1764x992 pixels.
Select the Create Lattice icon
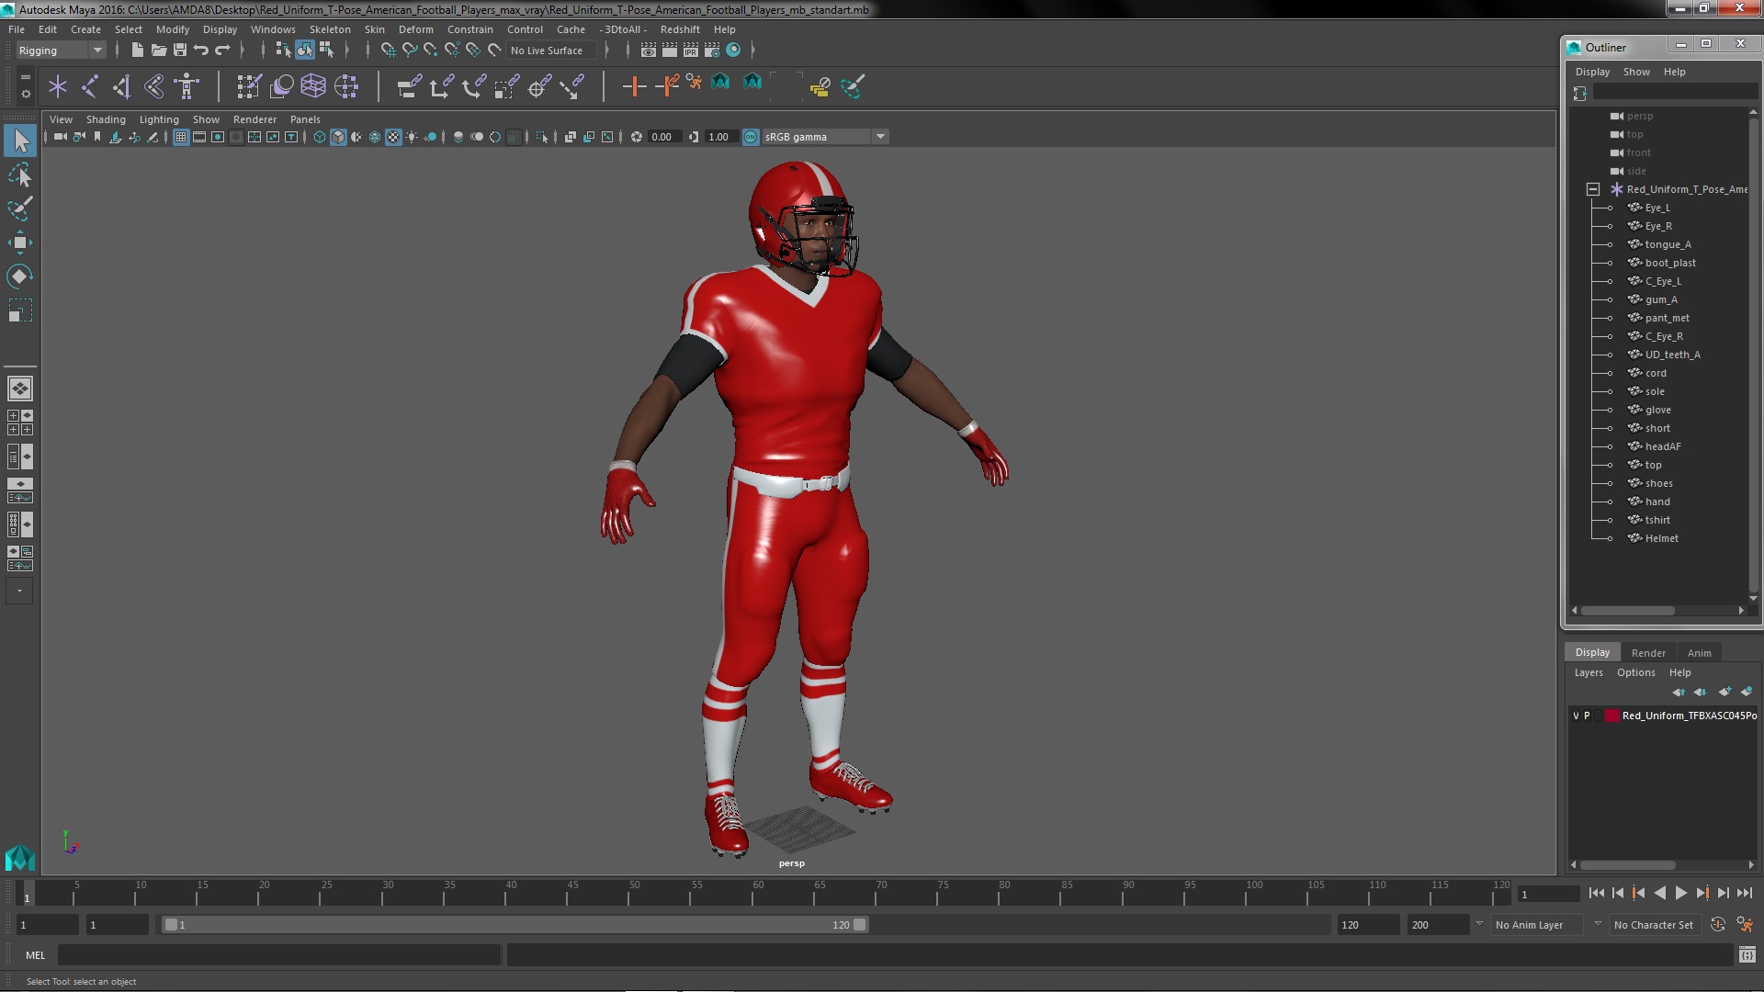click(x=313, y=86)
